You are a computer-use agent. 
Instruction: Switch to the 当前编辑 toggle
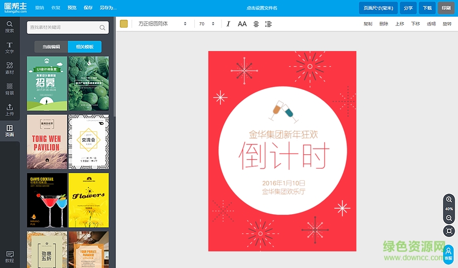(51, 47)
